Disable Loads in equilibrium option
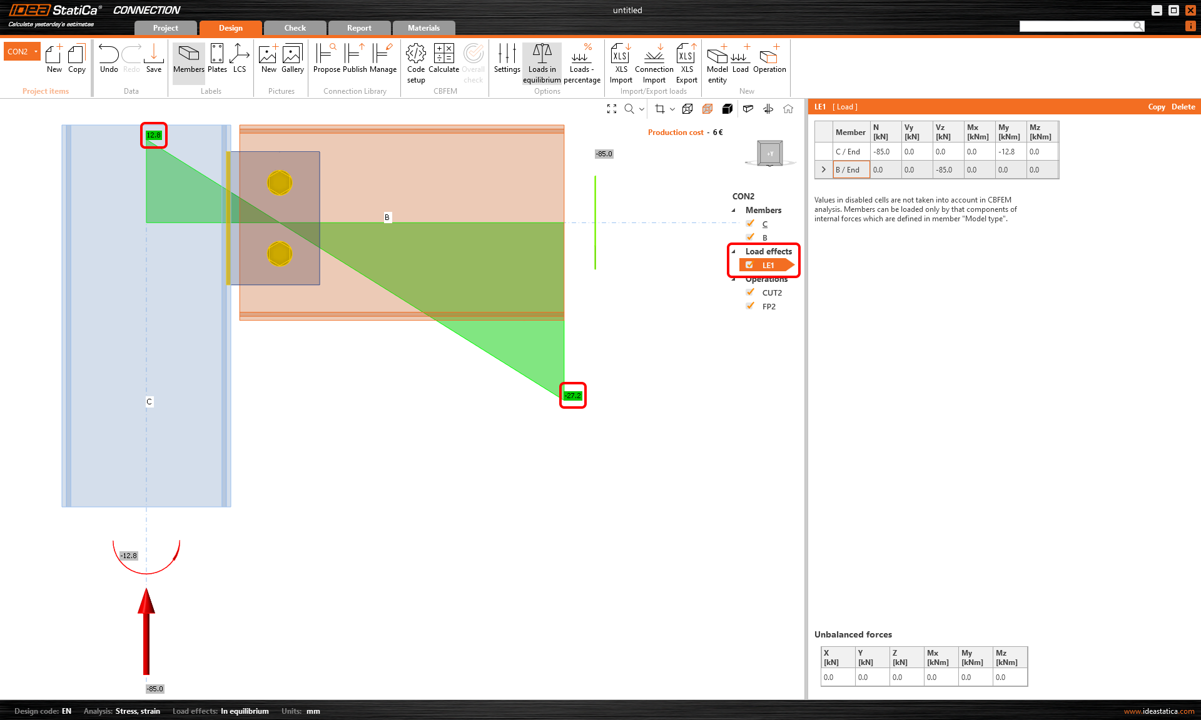The width and height of the screenshot is (1201, 720). click(542, 59)
